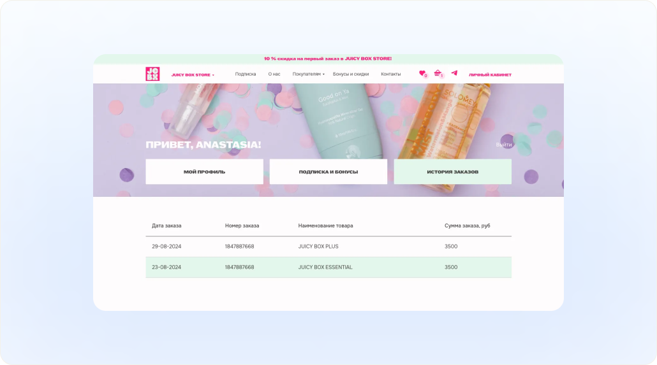Click the order date 29-08-2024

pos(166,247)
